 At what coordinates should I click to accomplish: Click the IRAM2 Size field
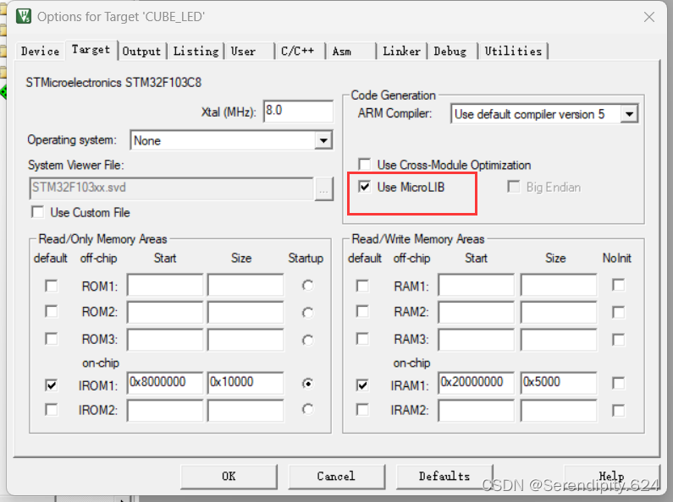click(559, 412)
